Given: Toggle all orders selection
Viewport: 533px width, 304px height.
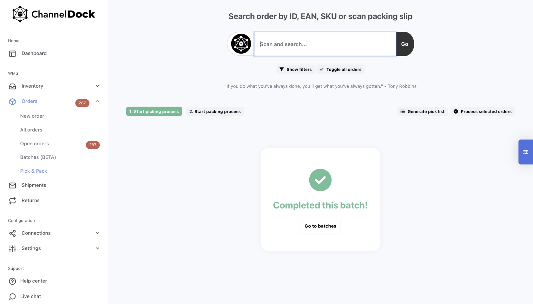Looking at the screenshot, I should point(340,69).
